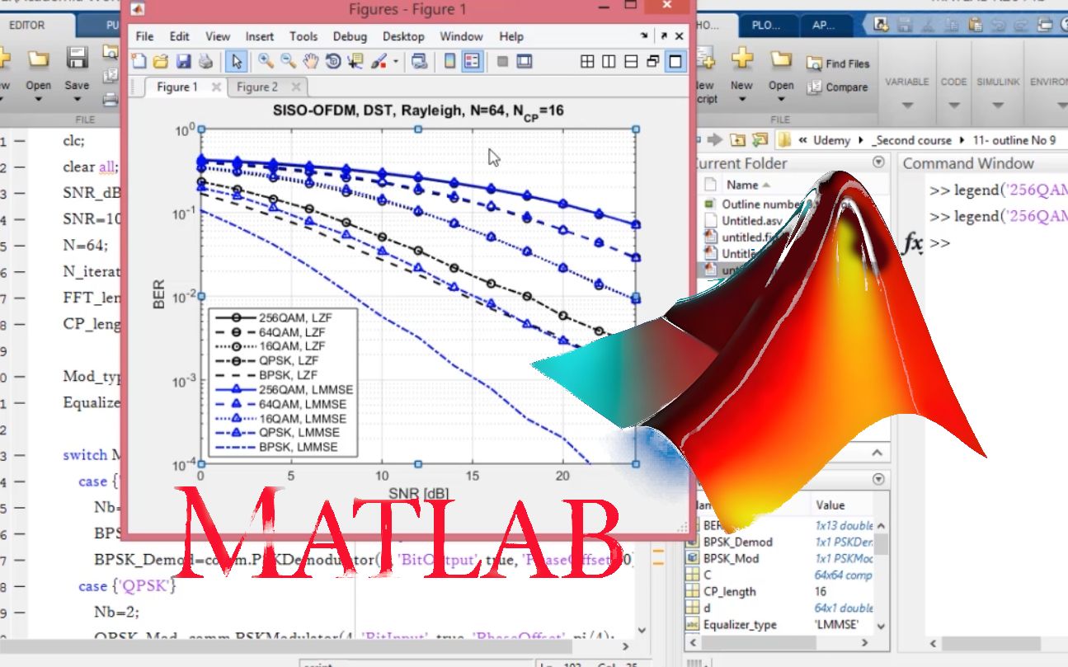The height and width of the screenshot is (667, 1068).
Task: Select the top/bottom tile layout icon
Action: (x=631, y=61)
